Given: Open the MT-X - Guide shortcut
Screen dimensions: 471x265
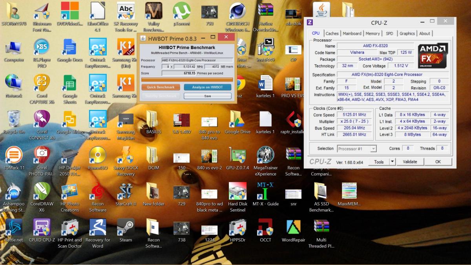Looking at the screenshot, I should click(265, 191).
